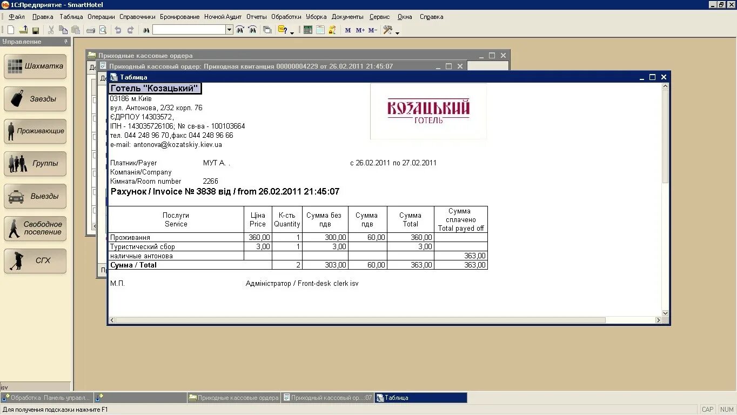The image size is (737, 415).
Task: Open the window list icon
Action: 267,30
